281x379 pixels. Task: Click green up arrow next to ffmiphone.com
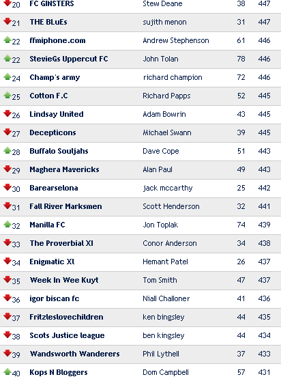point(8,40)
